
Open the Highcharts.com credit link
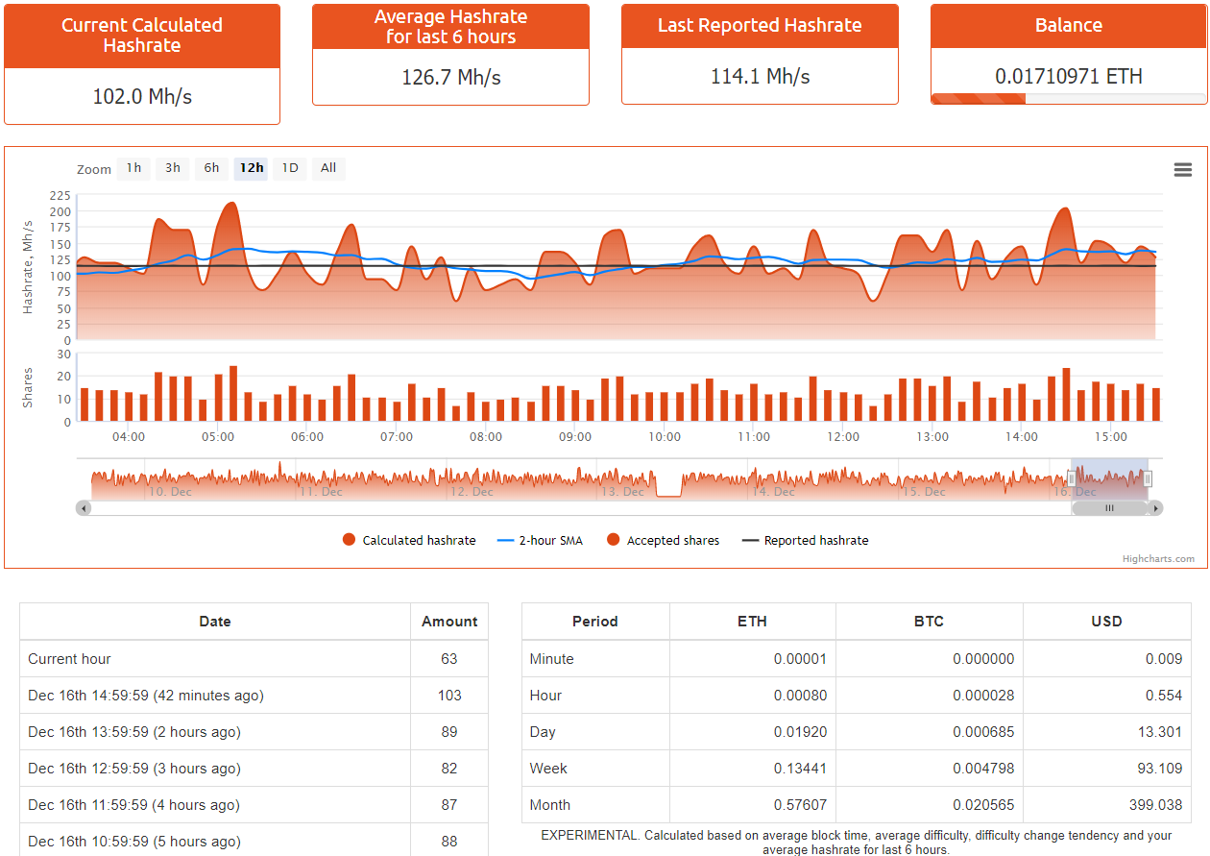click(x=1158, y=559)
